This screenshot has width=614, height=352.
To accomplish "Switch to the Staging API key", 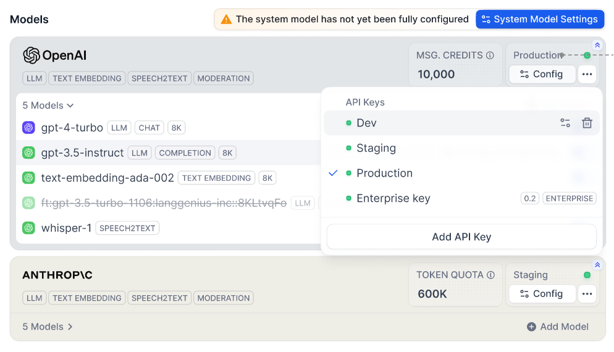I will (x=376, y=148).
